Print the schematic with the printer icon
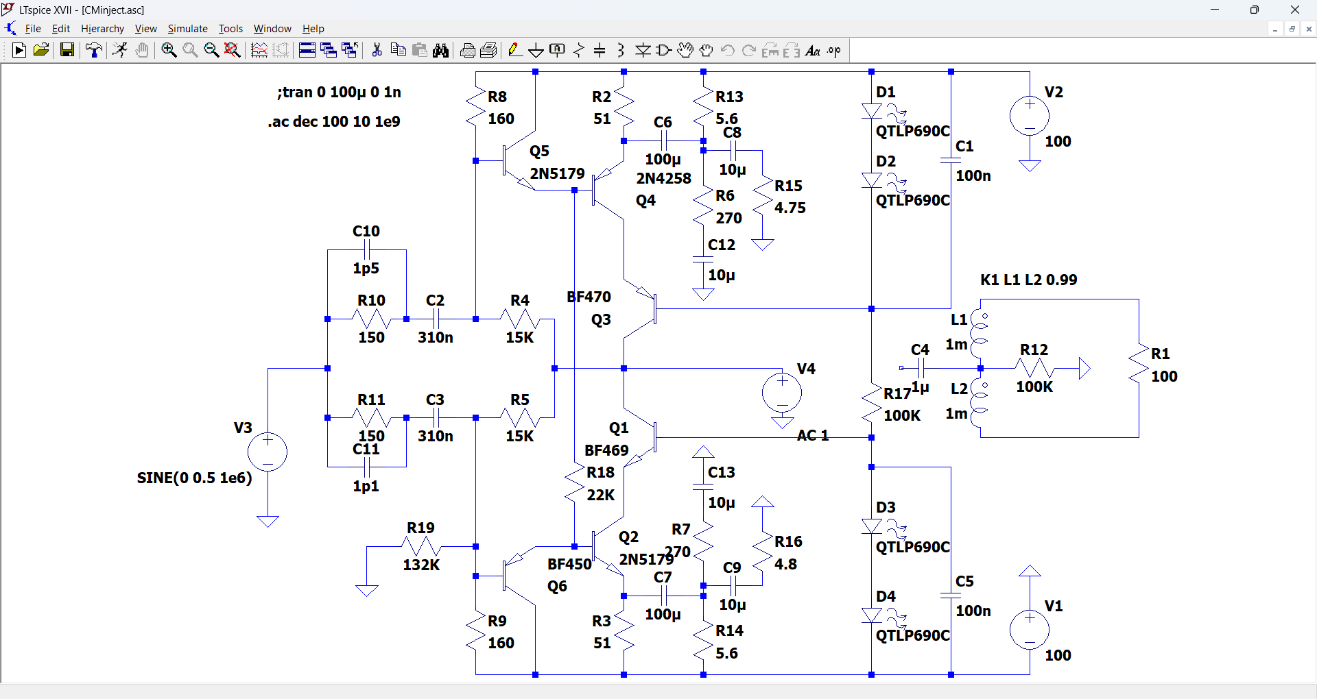The height and width of the screenshot is (699, 1317). (x=467, y=50)
